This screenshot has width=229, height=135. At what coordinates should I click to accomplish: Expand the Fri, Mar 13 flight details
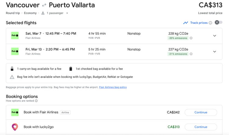pos(215,52)
